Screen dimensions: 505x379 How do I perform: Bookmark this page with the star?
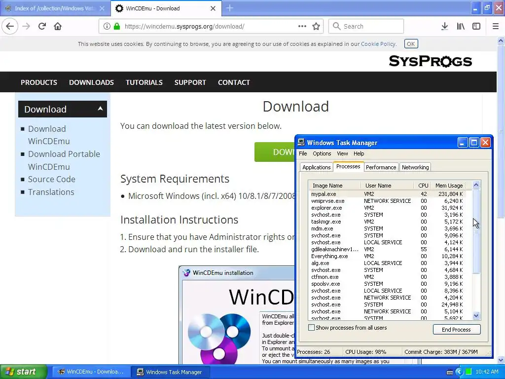coord(316,26)
